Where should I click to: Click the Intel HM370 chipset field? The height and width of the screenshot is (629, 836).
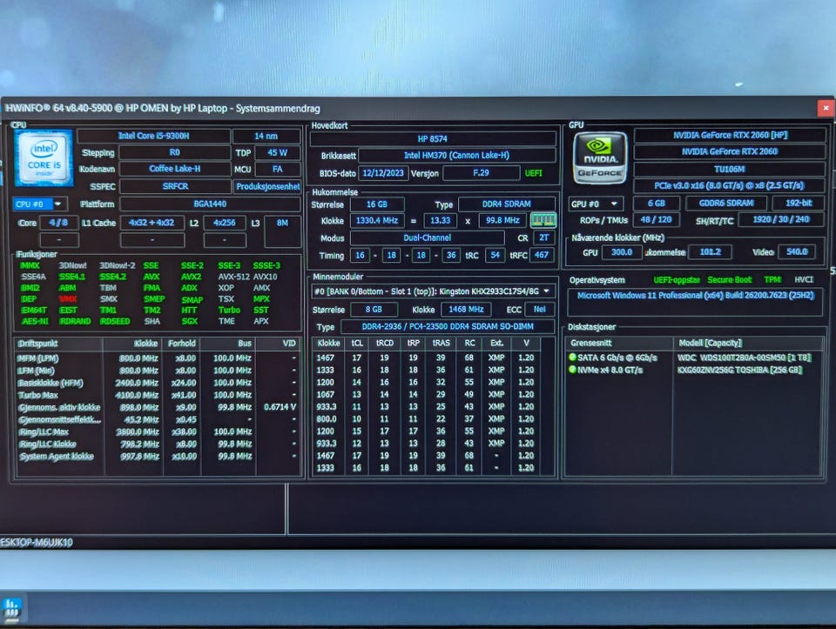point(457,156)
